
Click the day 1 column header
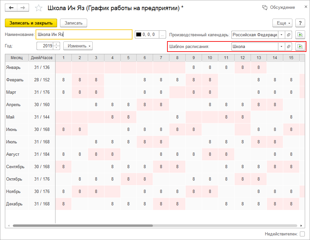pos(63,57)
